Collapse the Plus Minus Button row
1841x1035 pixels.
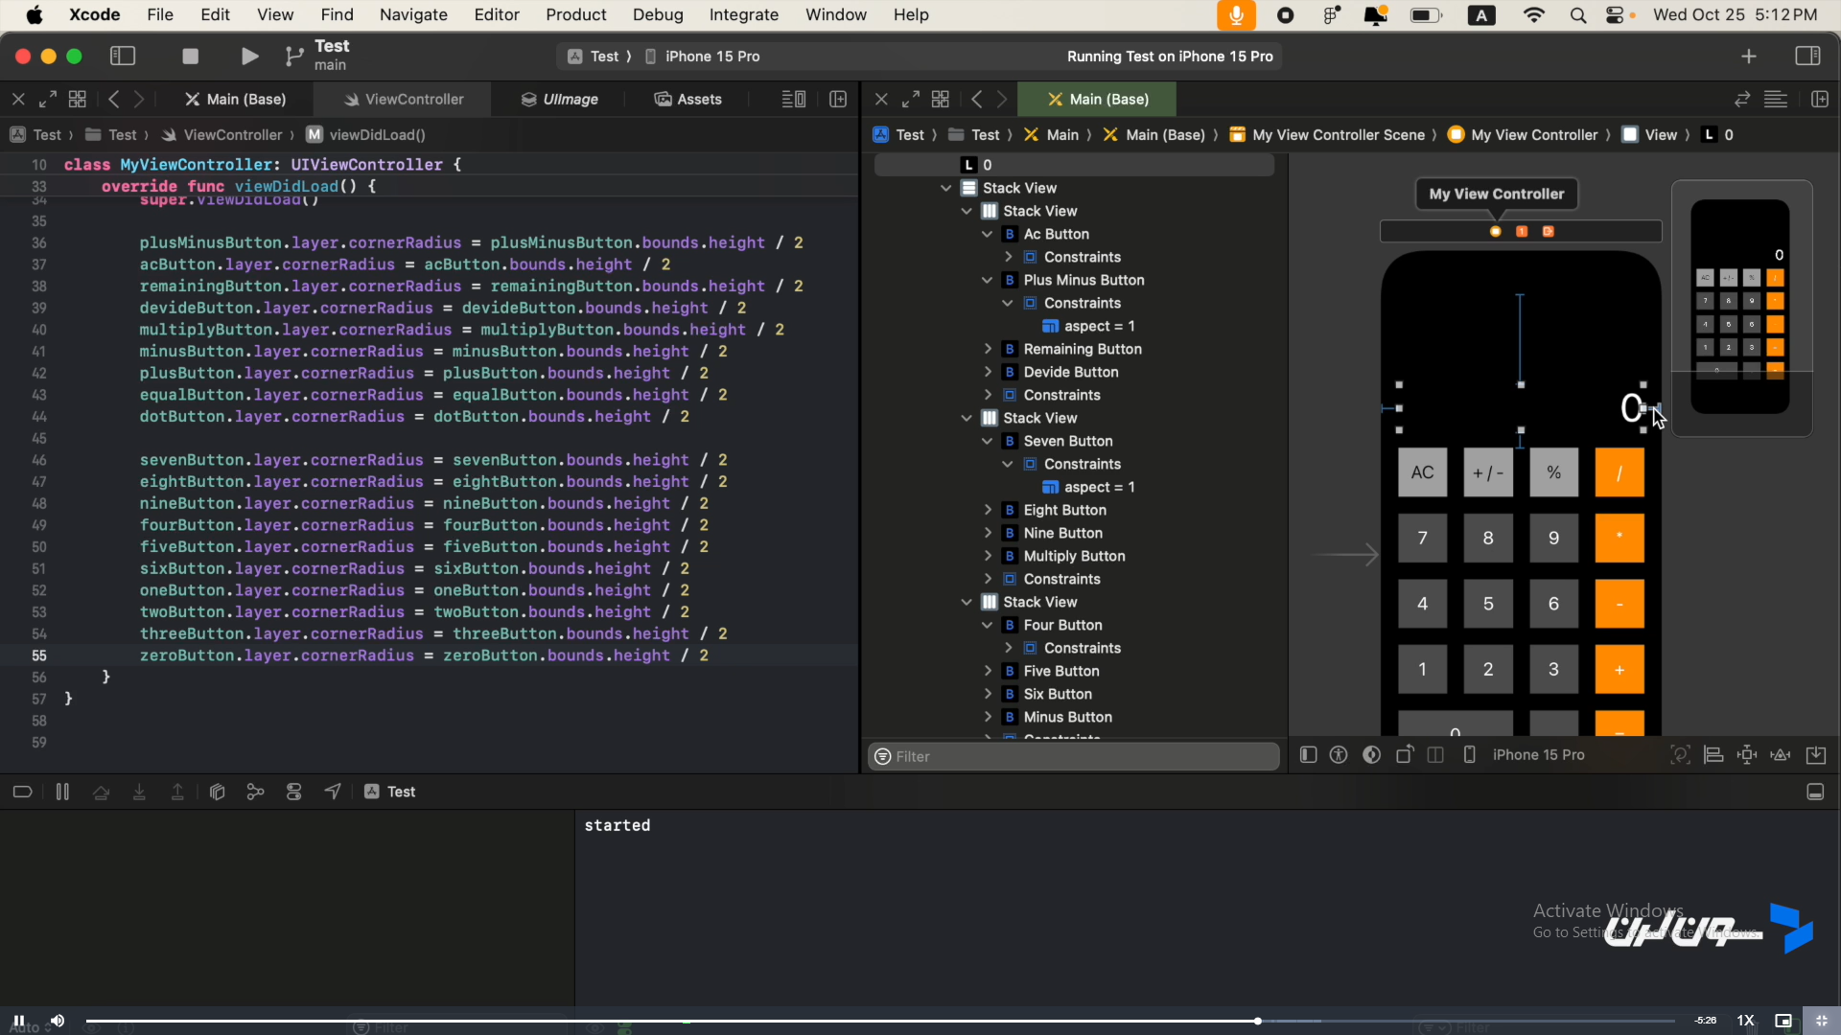point(987,280)
